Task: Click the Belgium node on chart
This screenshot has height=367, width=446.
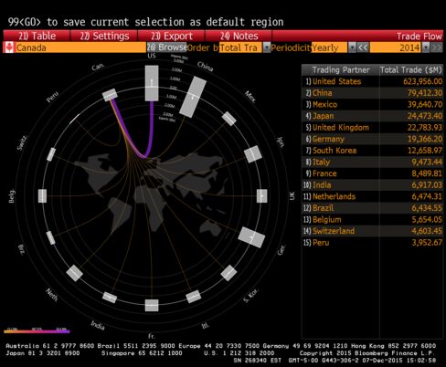Action: (42, 195)
